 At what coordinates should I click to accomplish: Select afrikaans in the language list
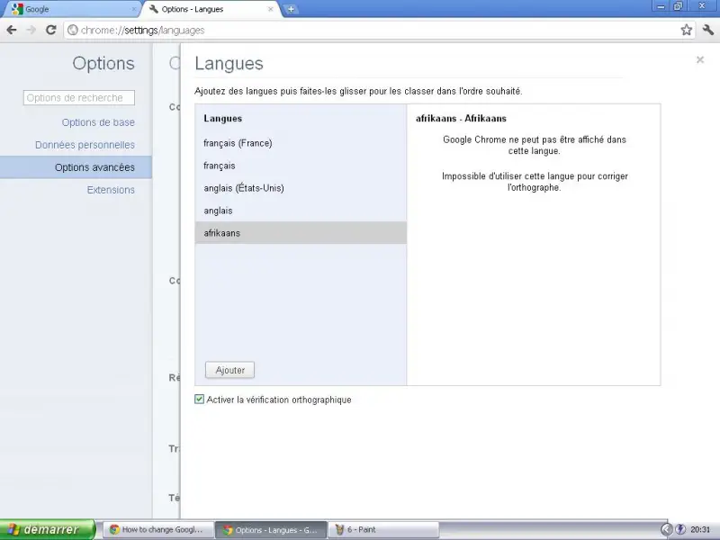tap(301, 233)
